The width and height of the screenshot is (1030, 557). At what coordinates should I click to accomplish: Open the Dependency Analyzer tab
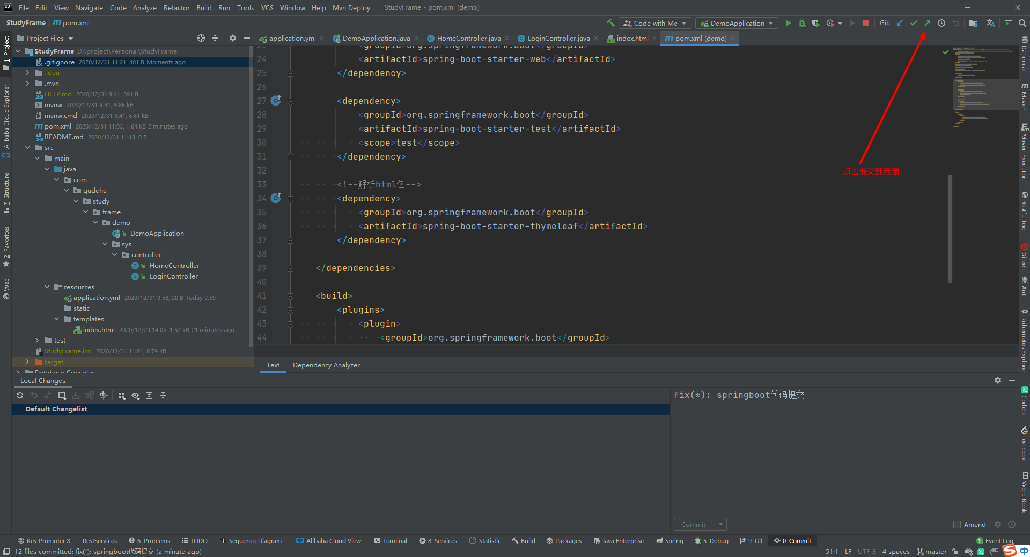(326, 365)
